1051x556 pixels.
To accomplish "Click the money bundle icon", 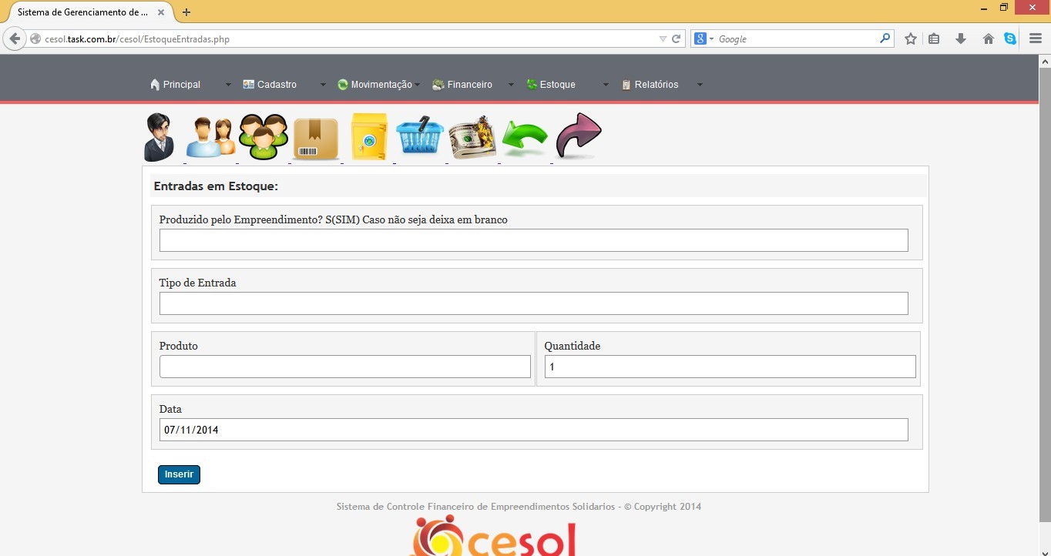I will click(472, 138).
